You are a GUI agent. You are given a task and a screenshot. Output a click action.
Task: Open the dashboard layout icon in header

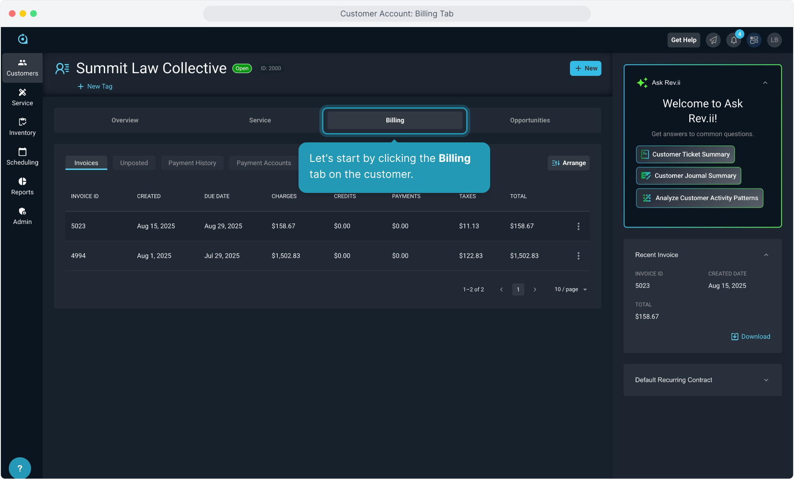[754, 40]
